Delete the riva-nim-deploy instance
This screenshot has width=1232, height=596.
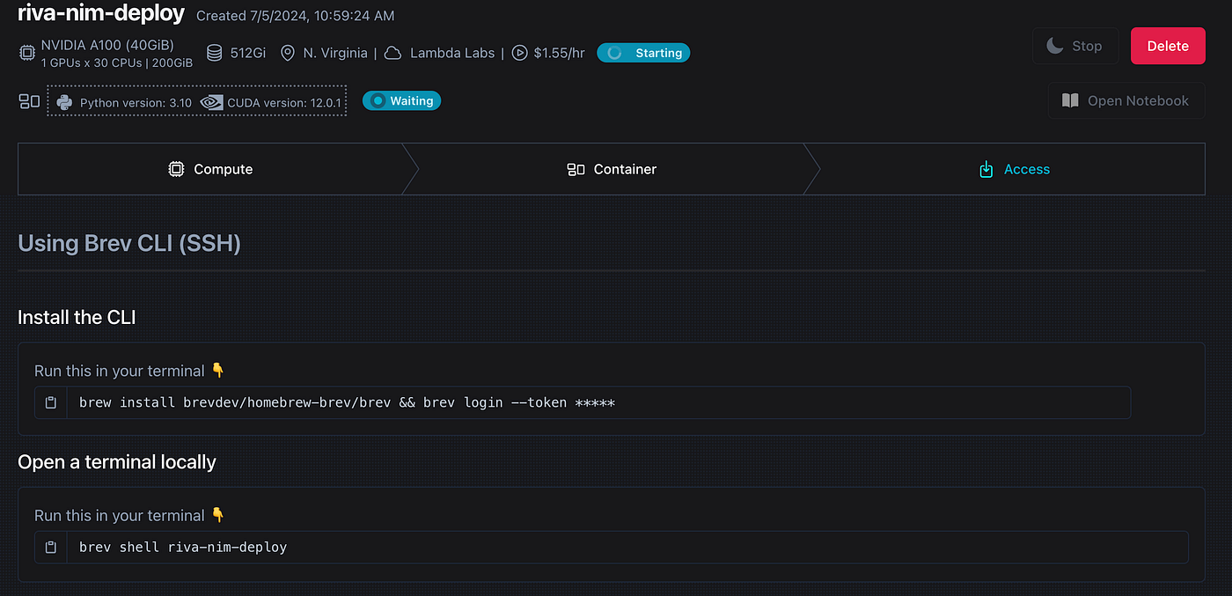pos(1168,46)
